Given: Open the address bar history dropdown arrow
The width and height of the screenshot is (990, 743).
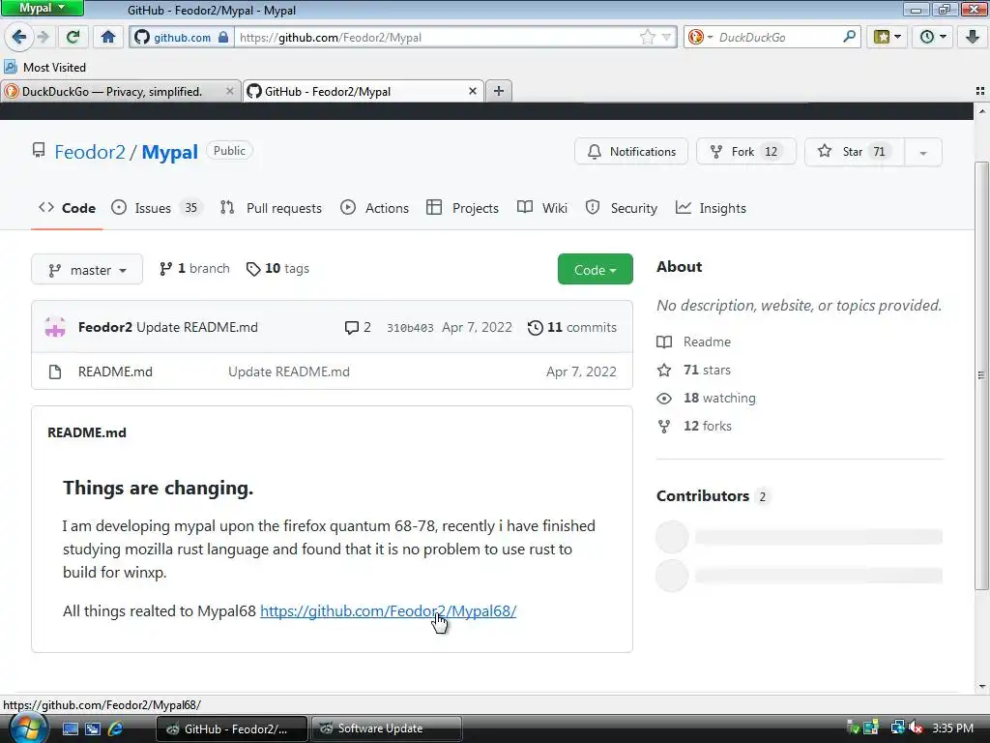Looking at the screenshot, I should pos(666,38).
